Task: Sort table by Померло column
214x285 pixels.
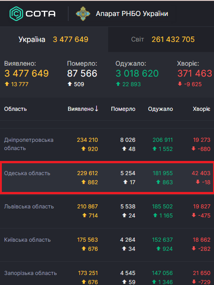Action: (x=123, y=109)
